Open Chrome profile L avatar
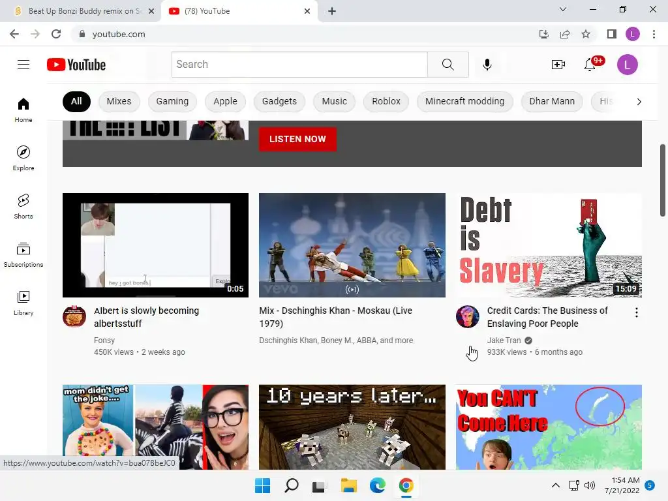 [x=633, y=34]
